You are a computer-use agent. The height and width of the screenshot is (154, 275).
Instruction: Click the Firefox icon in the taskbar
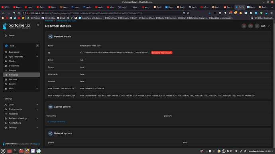pyautogui.click(x=27, y=151)
